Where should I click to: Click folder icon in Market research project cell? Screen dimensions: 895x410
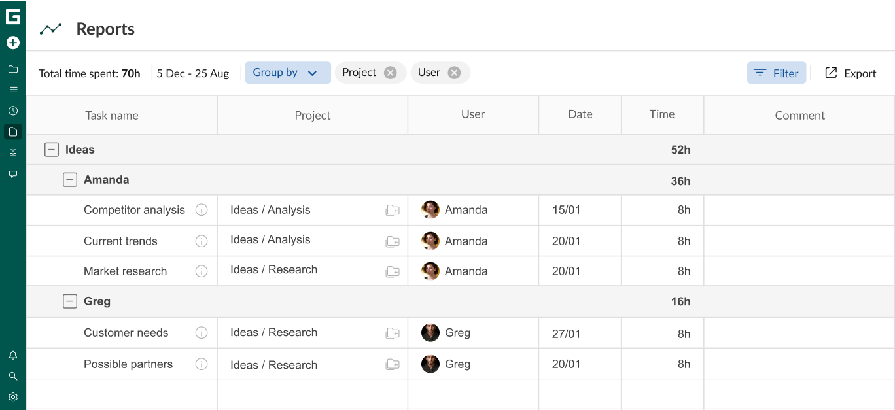tap(393, 271)
